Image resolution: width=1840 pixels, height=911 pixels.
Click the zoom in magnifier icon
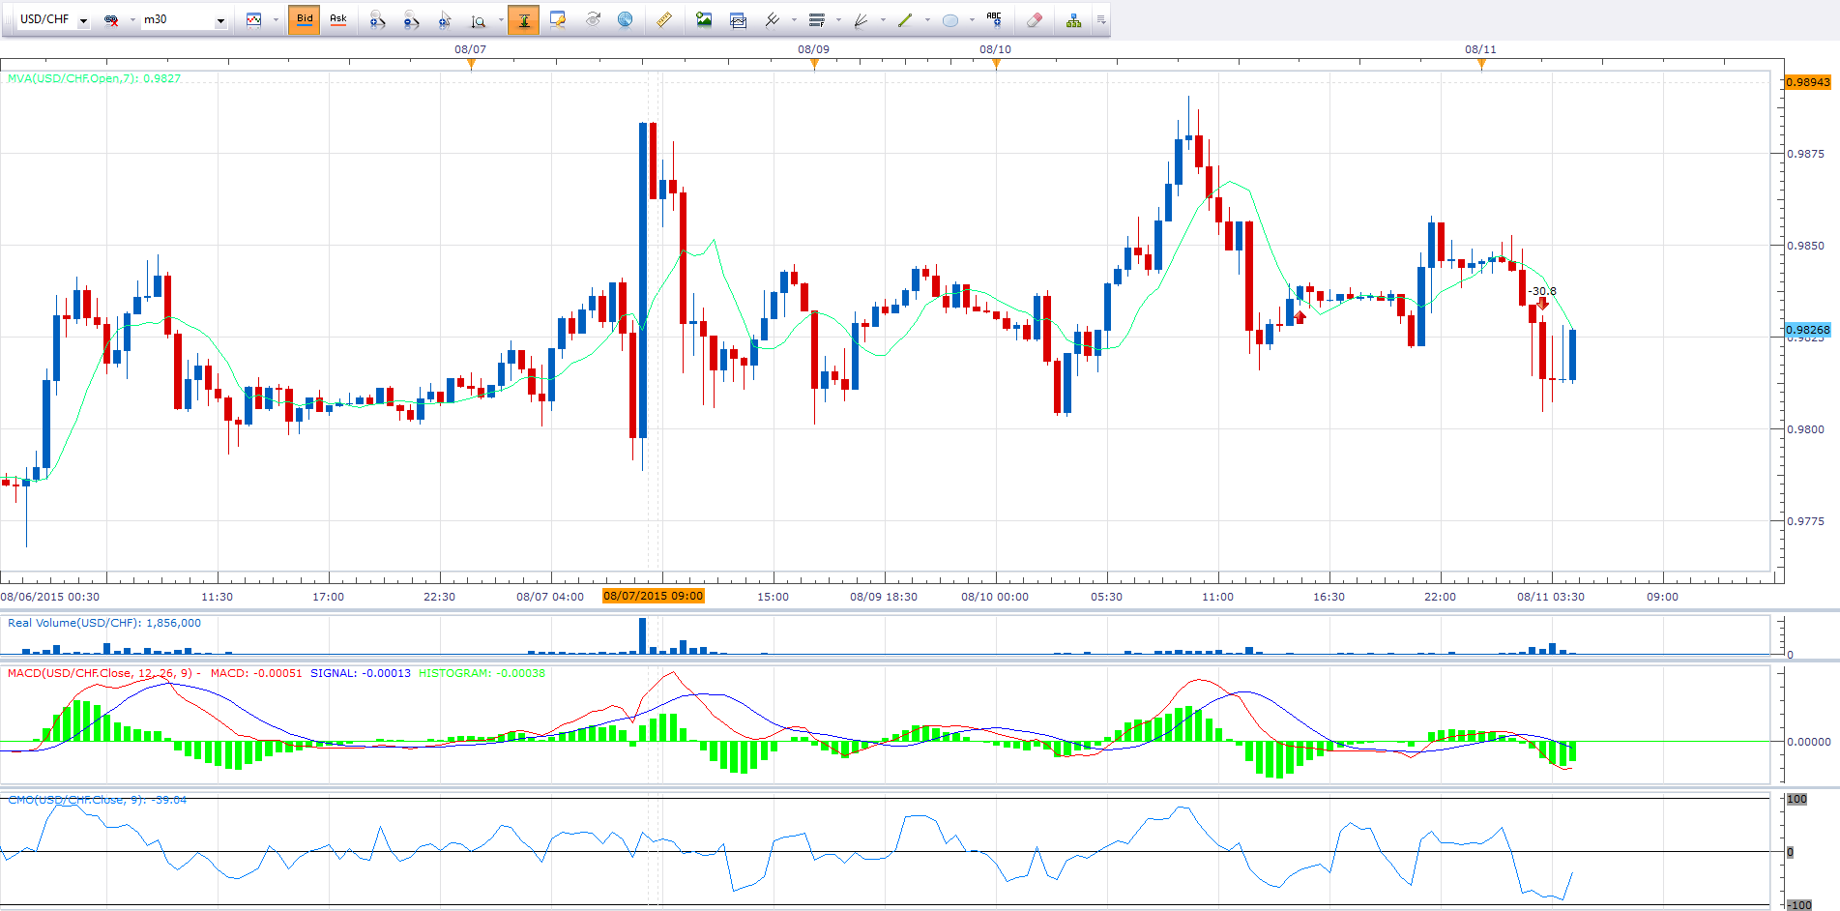[377, 19]
